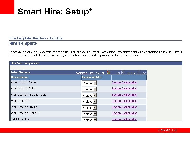Click the 'Work Location Status' row name
This screenshot has width=190, height=142.
(x=24, y=82)
